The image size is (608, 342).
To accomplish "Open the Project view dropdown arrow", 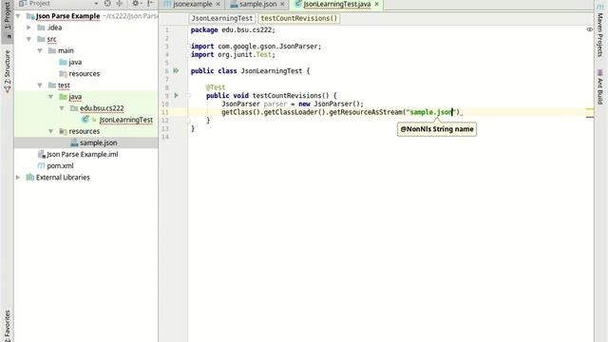I will pyautogui.click(x=96, y=4).
